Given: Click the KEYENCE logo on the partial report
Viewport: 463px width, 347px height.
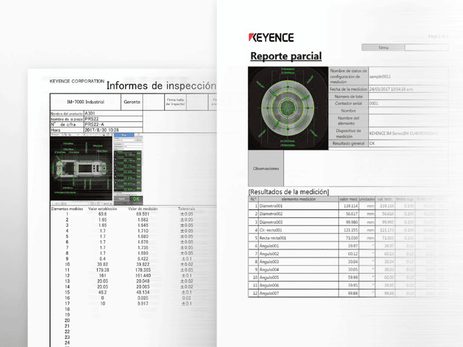Looking at the screenshot, I should [x=271, y=38].
